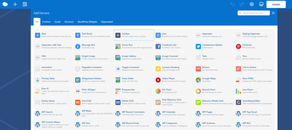This screenshot has width=292, height=130.
Task: Add the Pie Chart element
Action: click(174, 91)
